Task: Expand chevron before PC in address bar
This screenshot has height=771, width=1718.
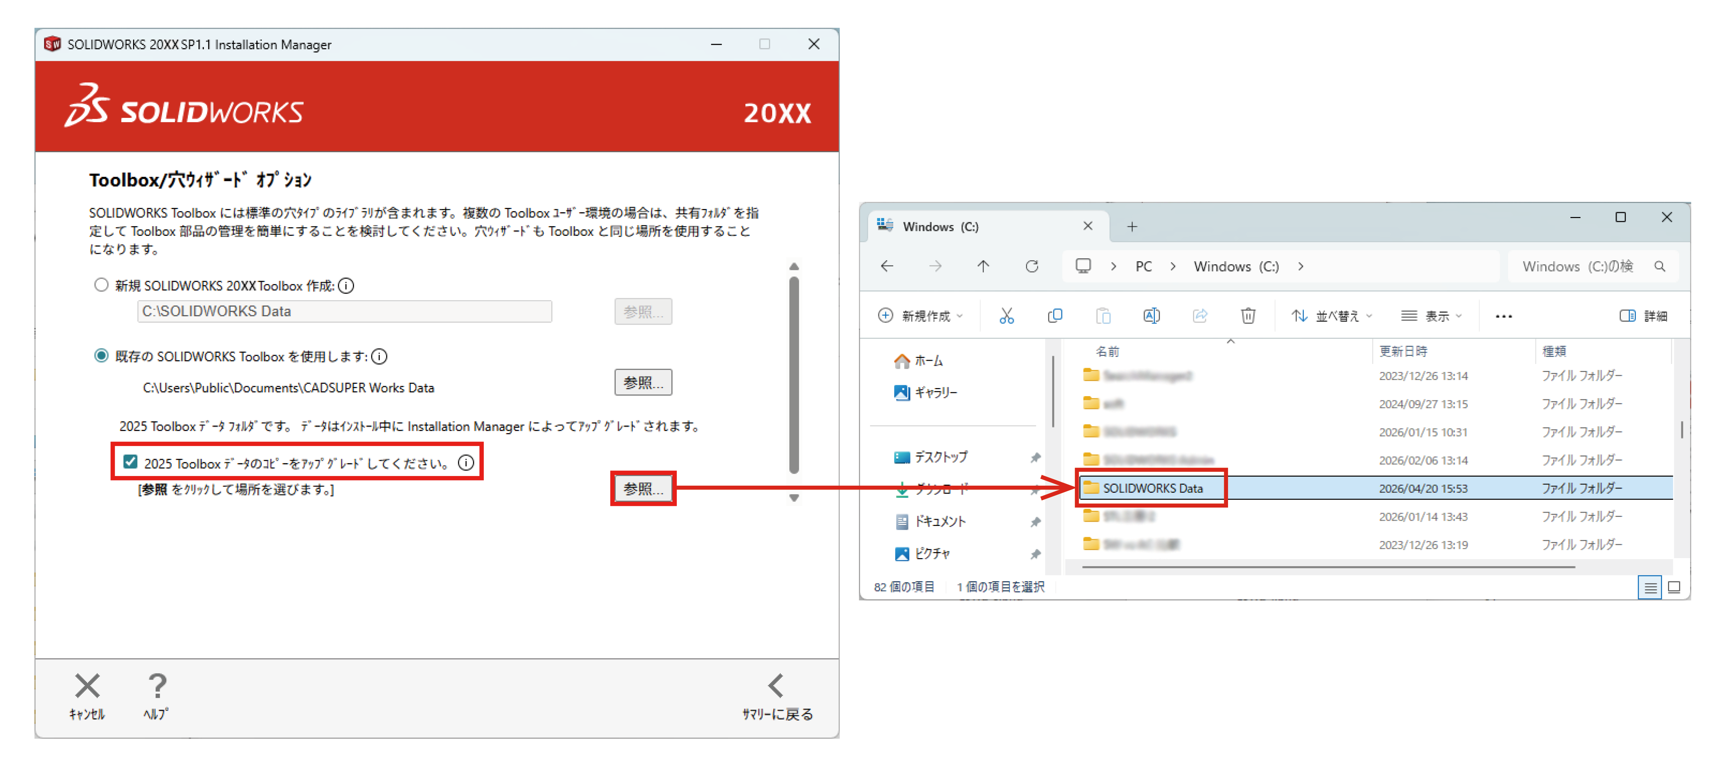Action: [x=1113, y=266]
